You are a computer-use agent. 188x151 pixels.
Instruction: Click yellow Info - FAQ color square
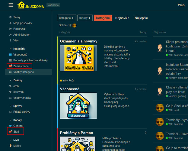click(x=61, y=80)
